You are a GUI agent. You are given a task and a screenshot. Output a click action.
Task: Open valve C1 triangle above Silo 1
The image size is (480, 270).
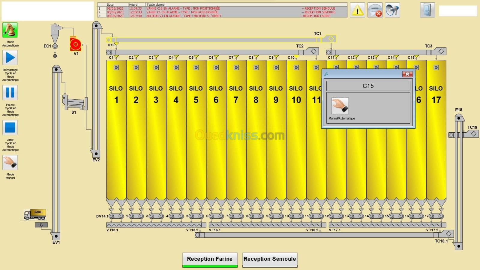[x=116, y=57]
